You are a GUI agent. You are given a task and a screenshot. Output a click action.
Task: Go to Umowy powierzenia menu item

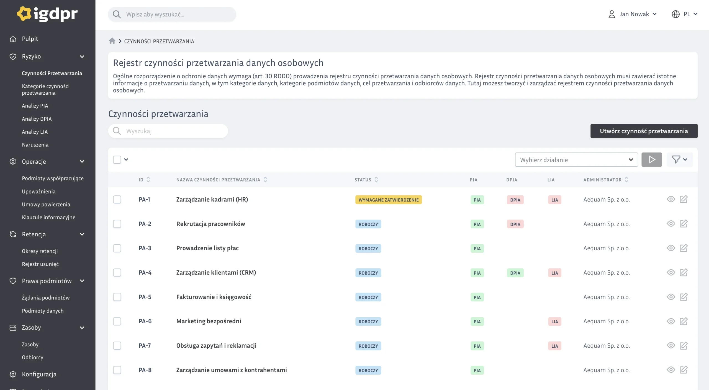(x=46, y=204)
